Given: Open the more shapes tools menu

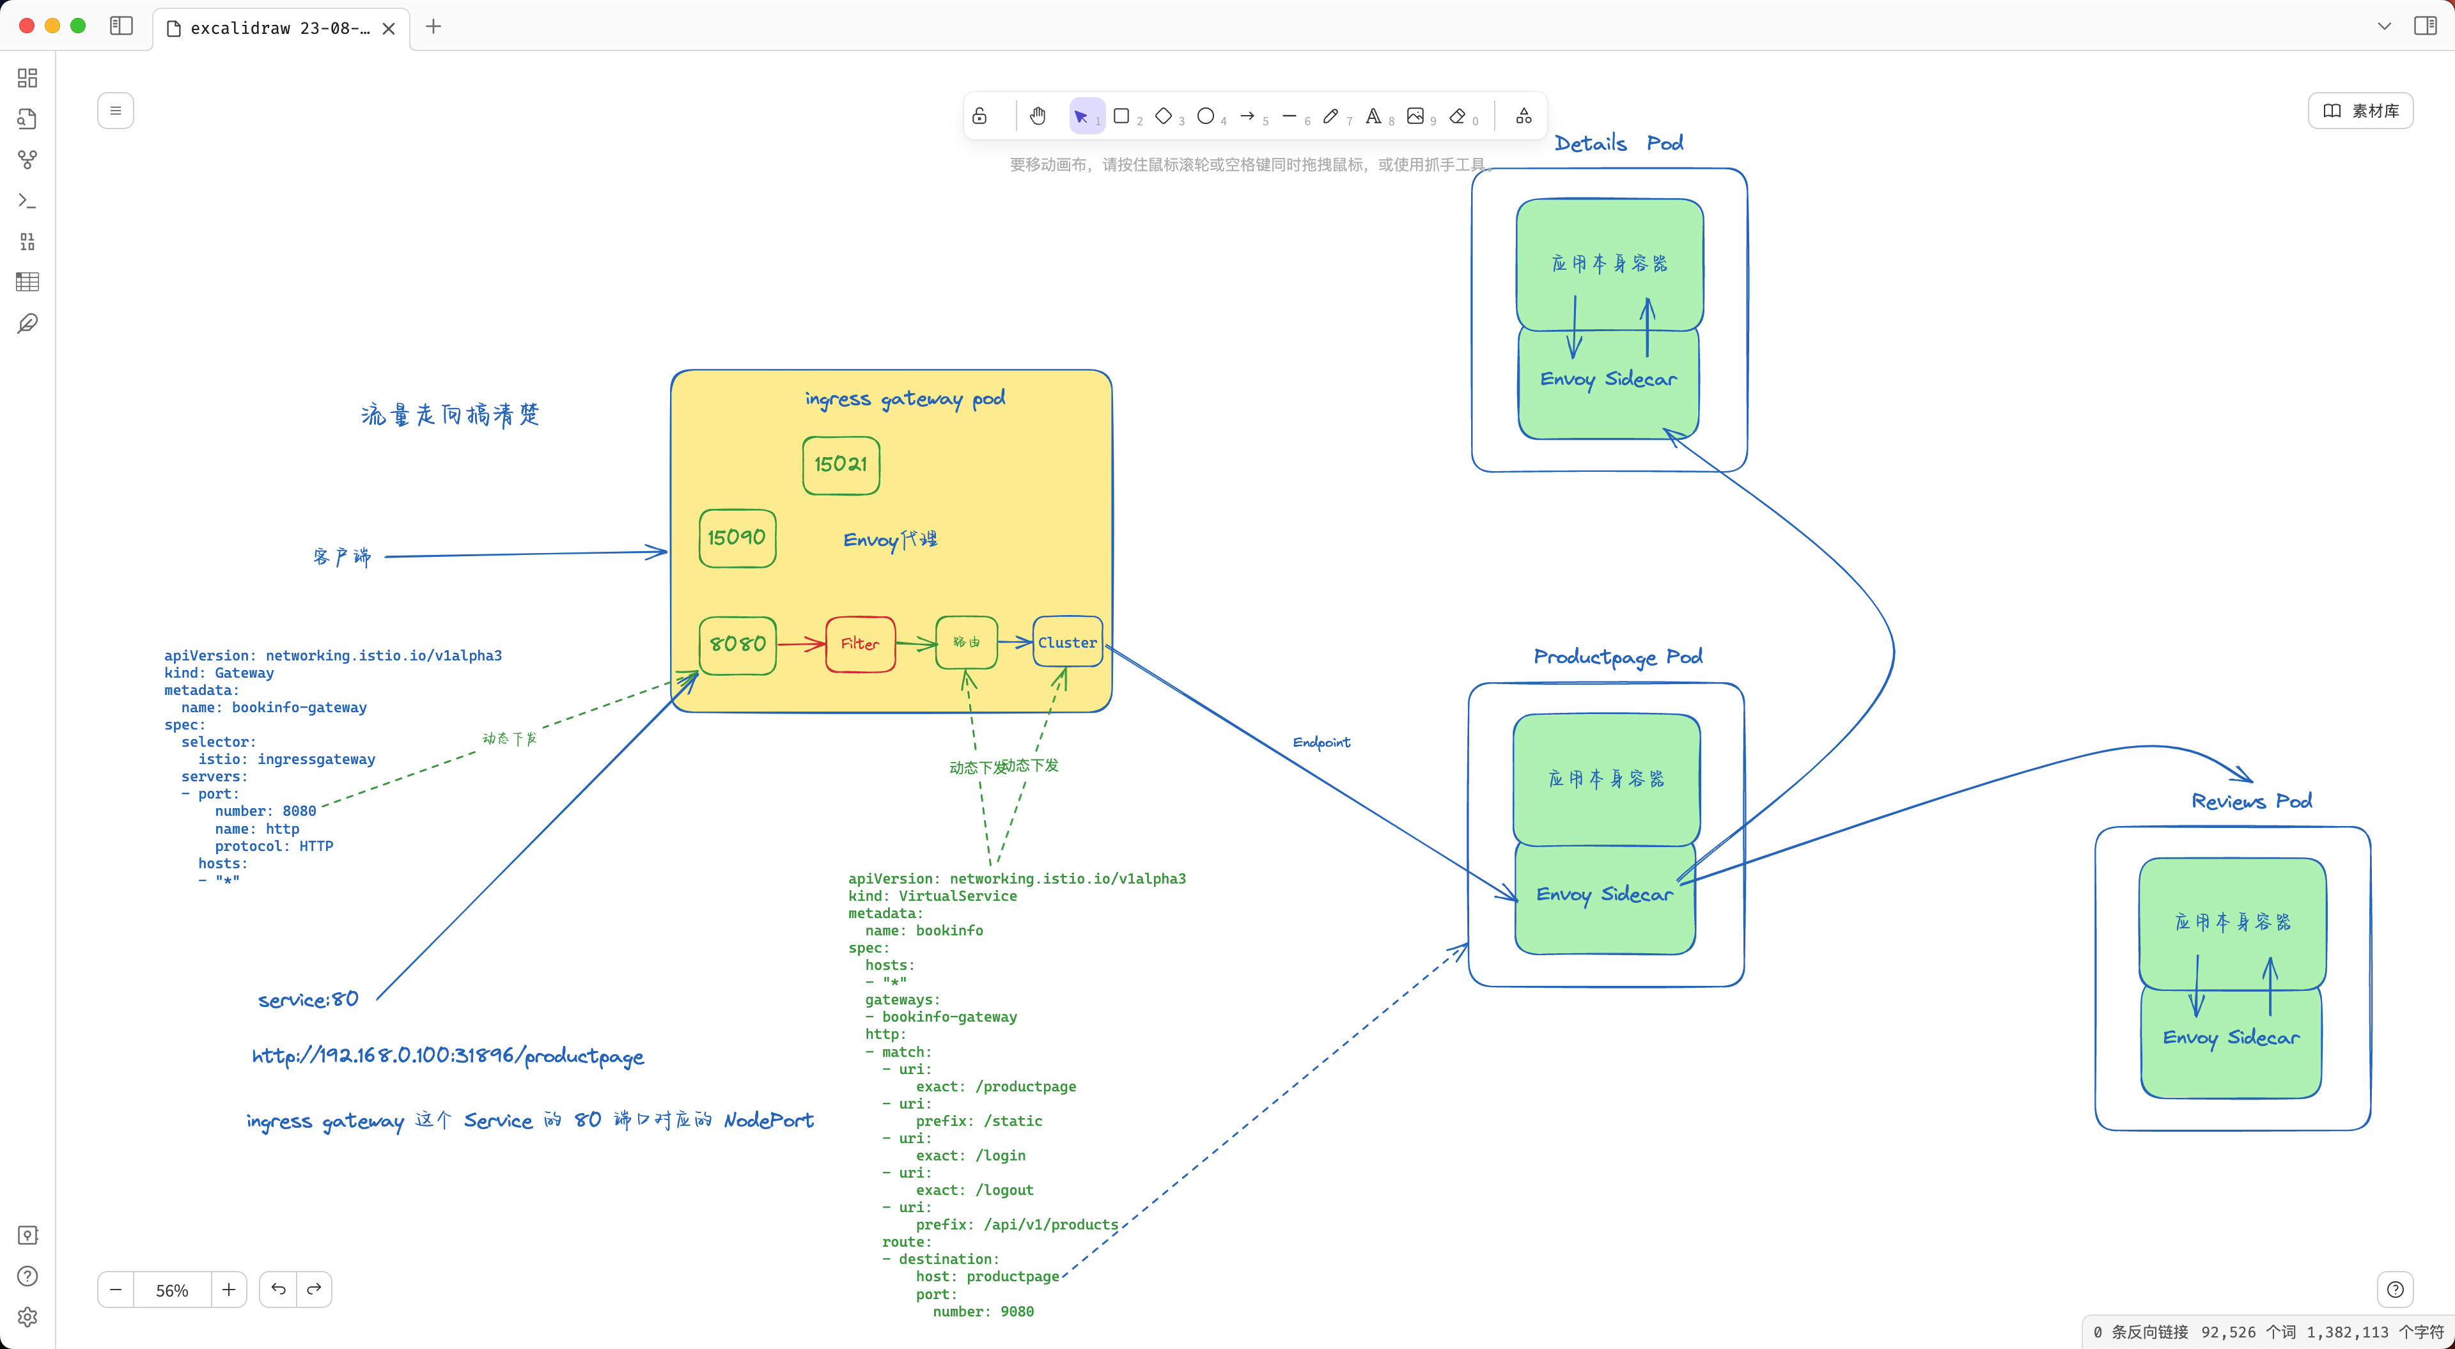Looking at the screenshot, I should pyautogui.click(x=1524, y=116).
